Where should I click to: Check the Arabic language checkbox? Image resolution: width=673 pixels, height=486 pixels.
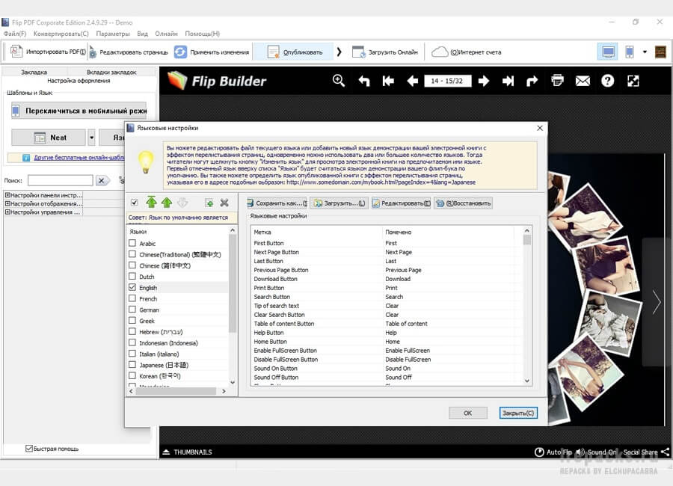pyautogui.click(x=132, y=243)
